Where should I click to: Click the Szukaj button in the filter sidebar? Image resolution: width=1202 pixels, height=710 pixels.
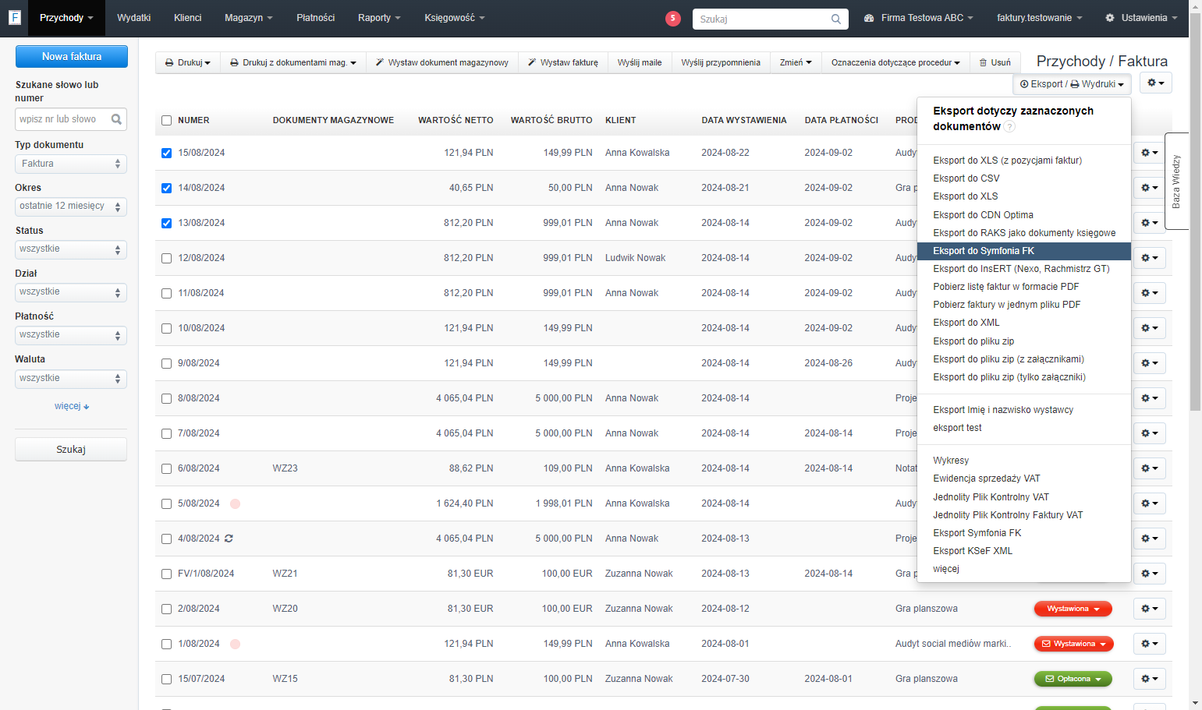coord(71,450)
